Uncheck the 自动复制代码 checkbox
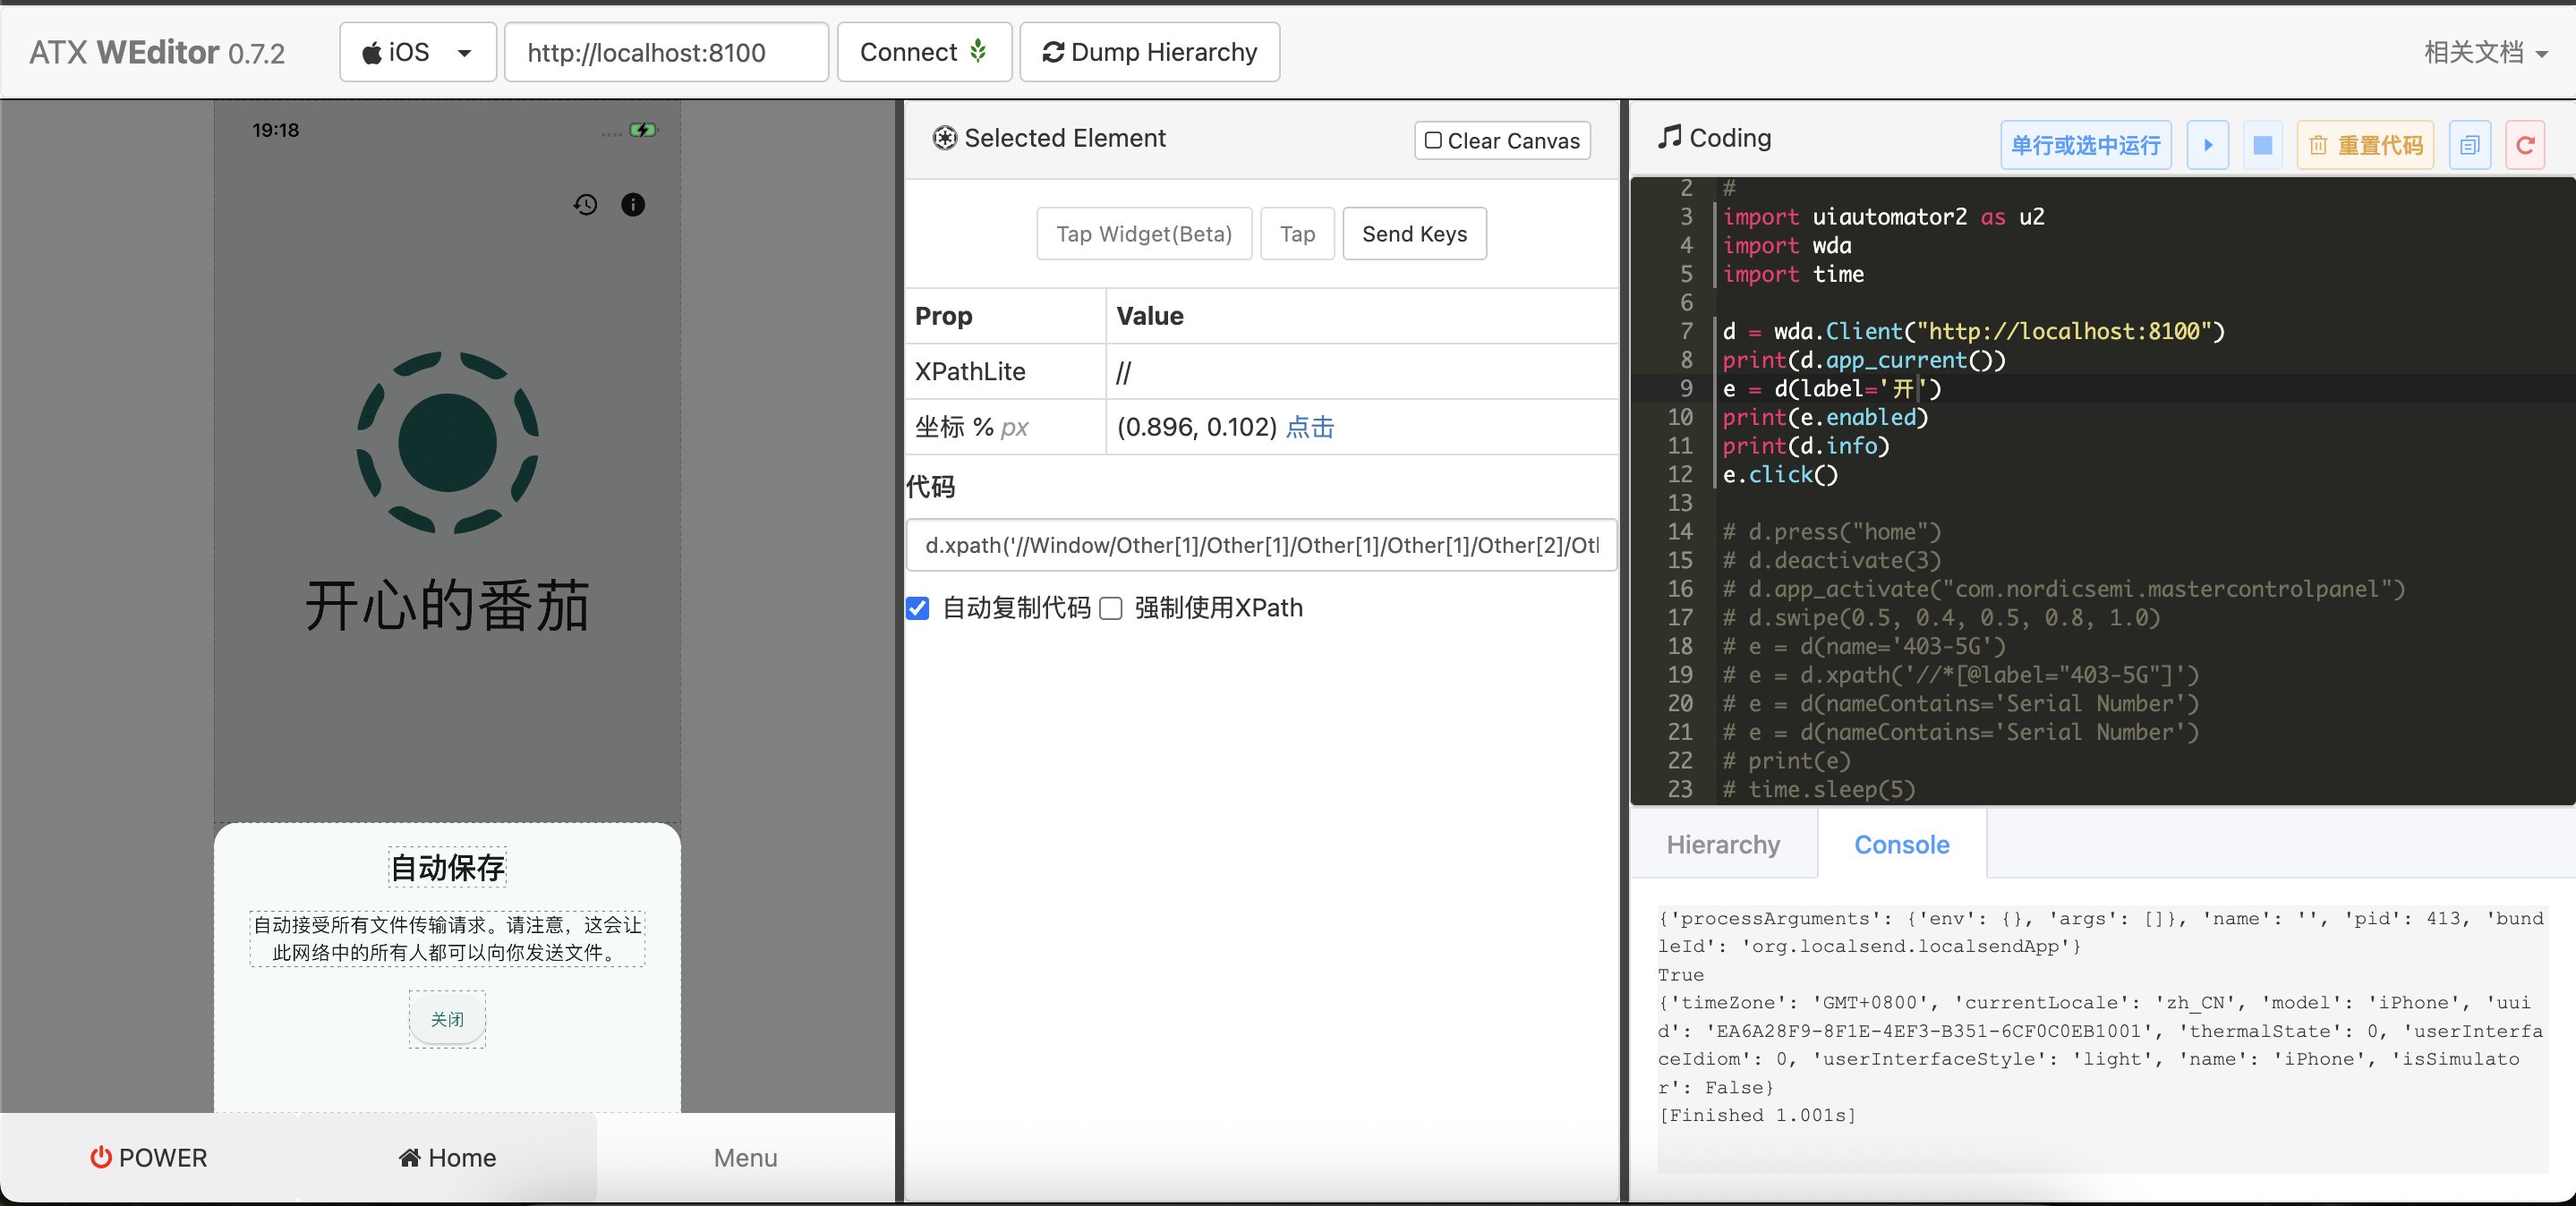The image size is (2576, 1206). [917, 608]
